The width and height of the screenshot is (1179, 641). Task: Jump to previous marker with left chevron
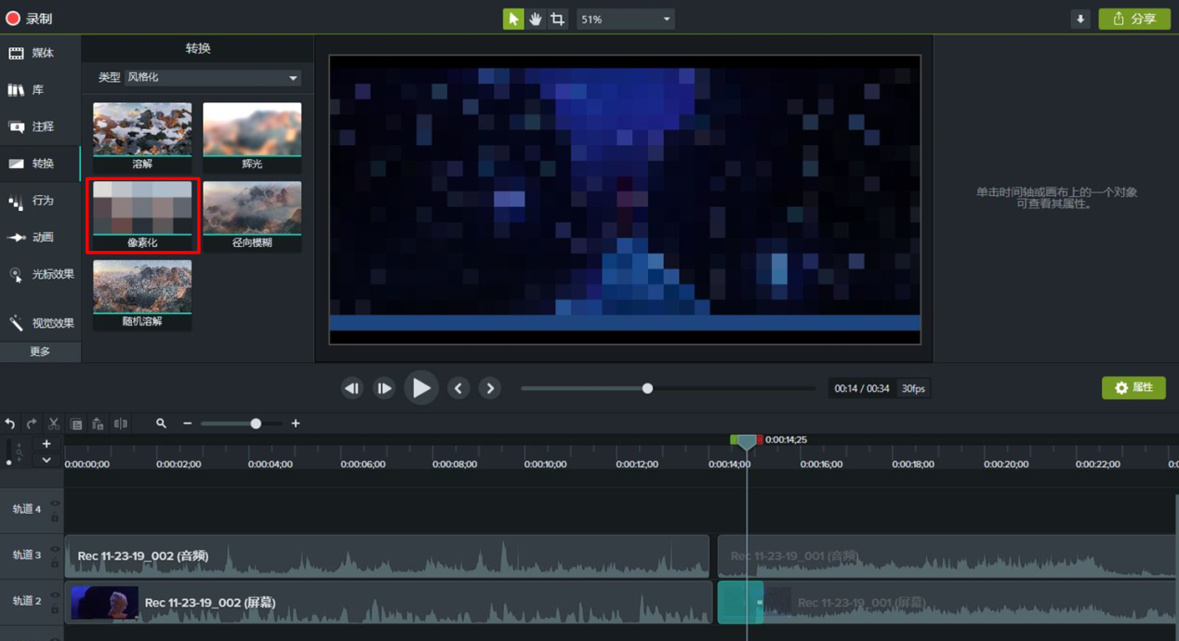point(458,388)
